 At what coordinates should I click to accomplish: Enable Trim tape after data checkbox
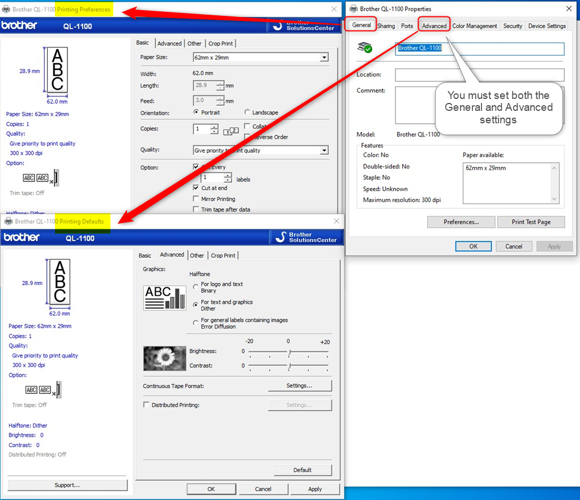click(x=196, y=209)
